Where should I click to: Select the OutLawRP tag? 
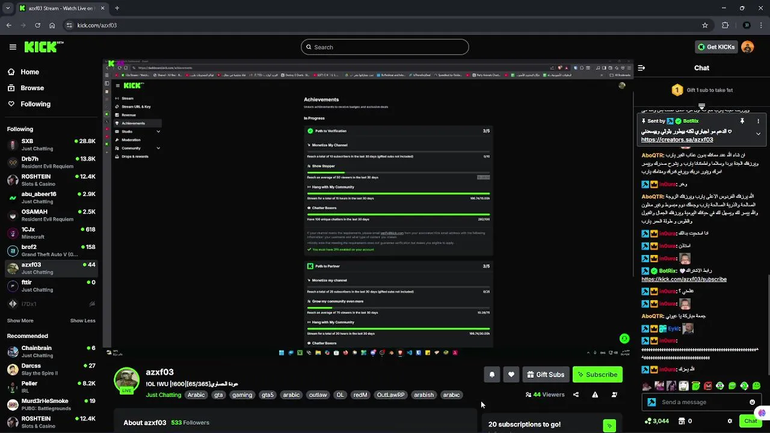point(391,395)
